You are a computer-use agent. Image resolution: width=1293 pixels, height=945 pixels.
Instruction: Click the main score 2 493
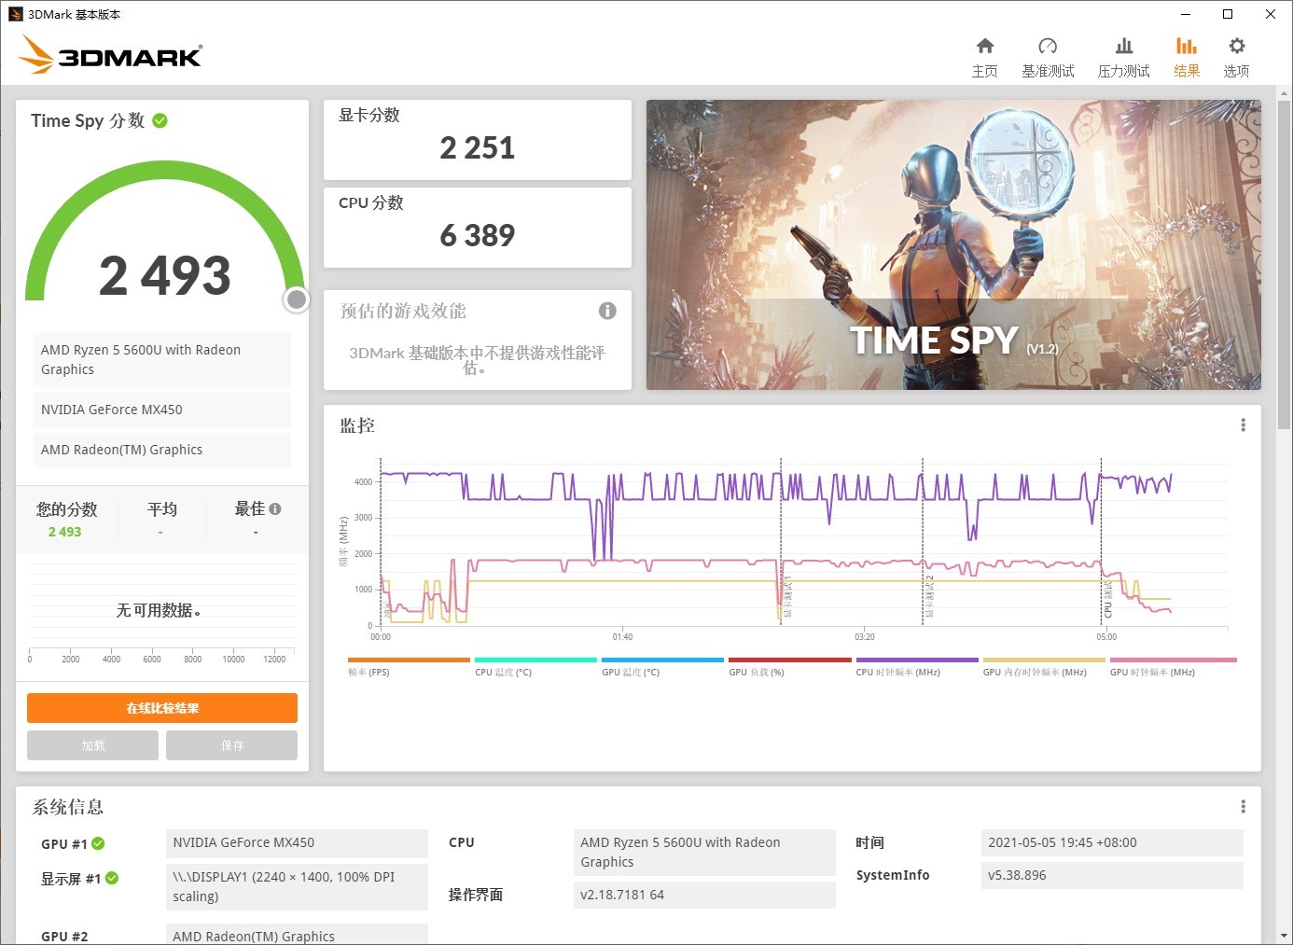[165, 275]
